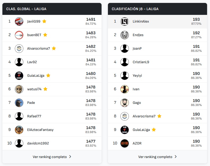This screenshot has width=210, height=166.
Task: Click the gold star next to watusi74
Action: click(x=45, y=89)
